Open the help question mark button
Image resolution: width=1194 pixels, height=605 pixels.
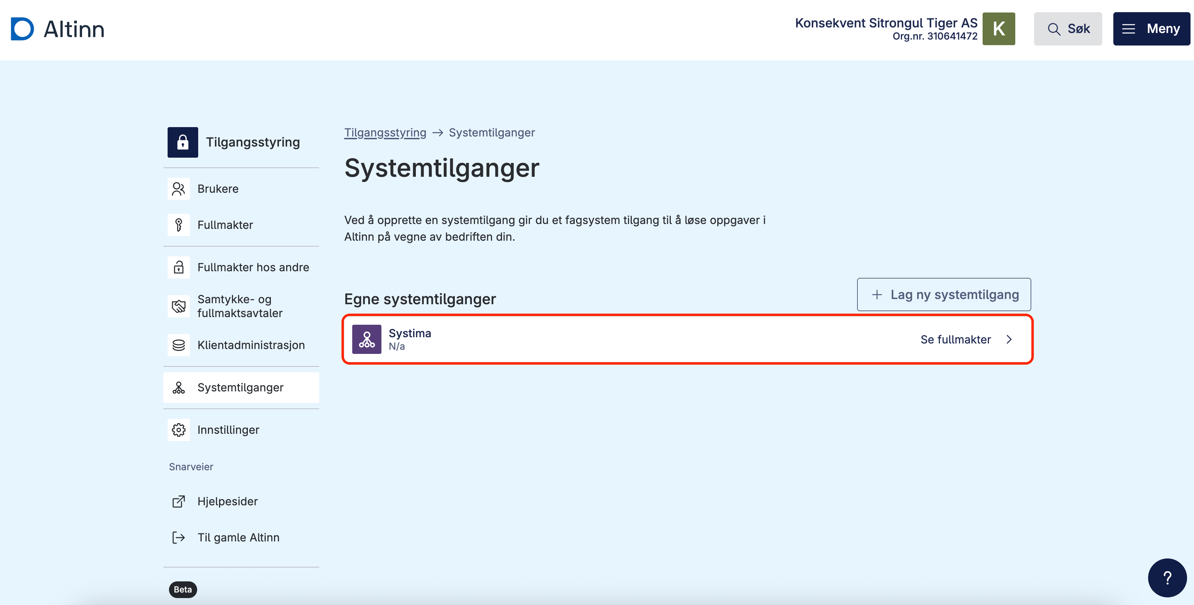pyautogui.click(x=1167, y=578)
